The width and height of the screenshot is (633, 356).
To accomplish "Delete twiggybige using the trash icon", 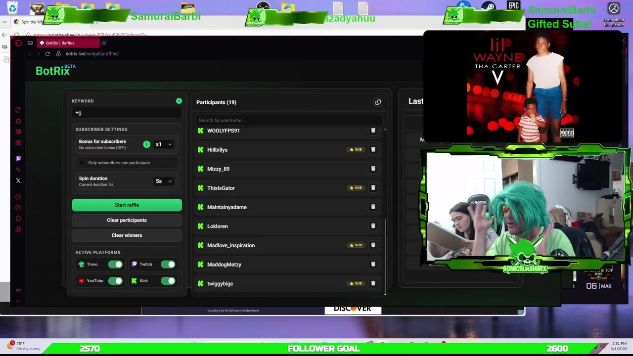I will point(373,283).
